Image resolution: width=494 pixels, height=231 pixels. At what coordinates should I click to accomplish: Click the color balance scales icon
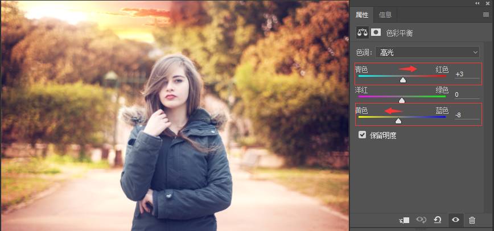pyautogui.click(x=363, y=32)
